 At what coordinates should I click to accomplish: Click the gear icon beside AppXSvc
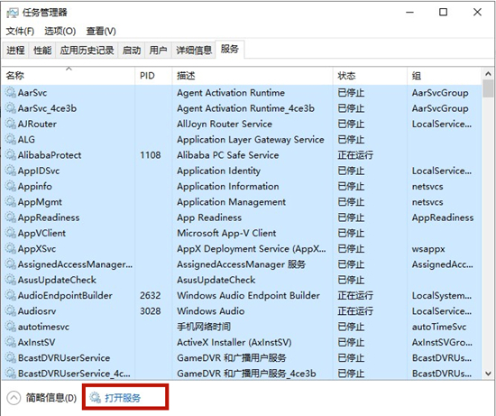11,248
